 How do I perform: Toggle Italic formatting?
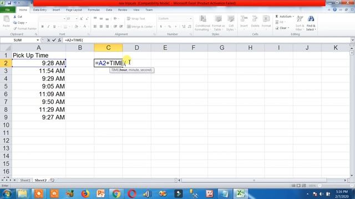pyautogui.click(x=48, y=27)
